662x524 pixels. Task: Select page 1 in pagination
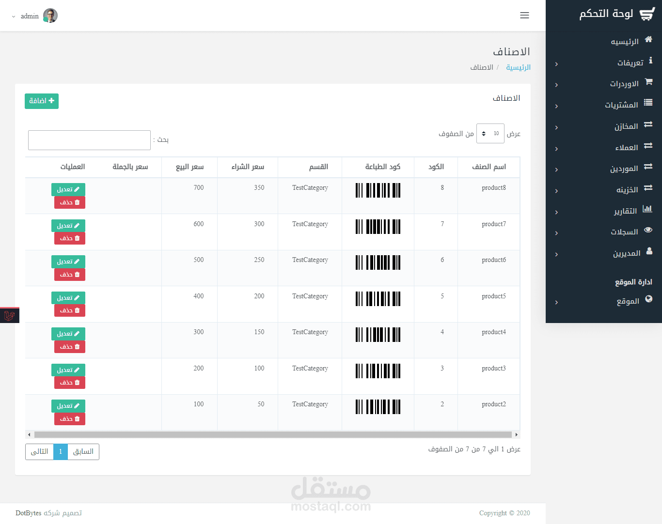61,452
